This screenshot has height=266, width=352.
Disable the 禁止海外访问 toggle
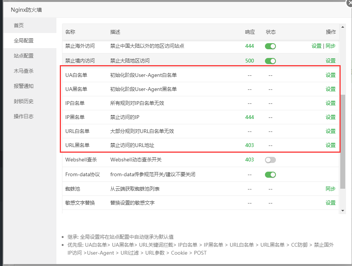(270, 46)
